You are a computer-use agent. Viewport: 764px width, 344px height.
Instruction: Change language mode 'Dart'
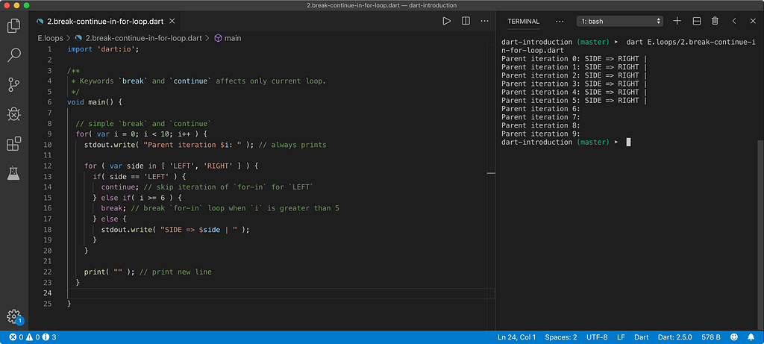tap(641, 337)
